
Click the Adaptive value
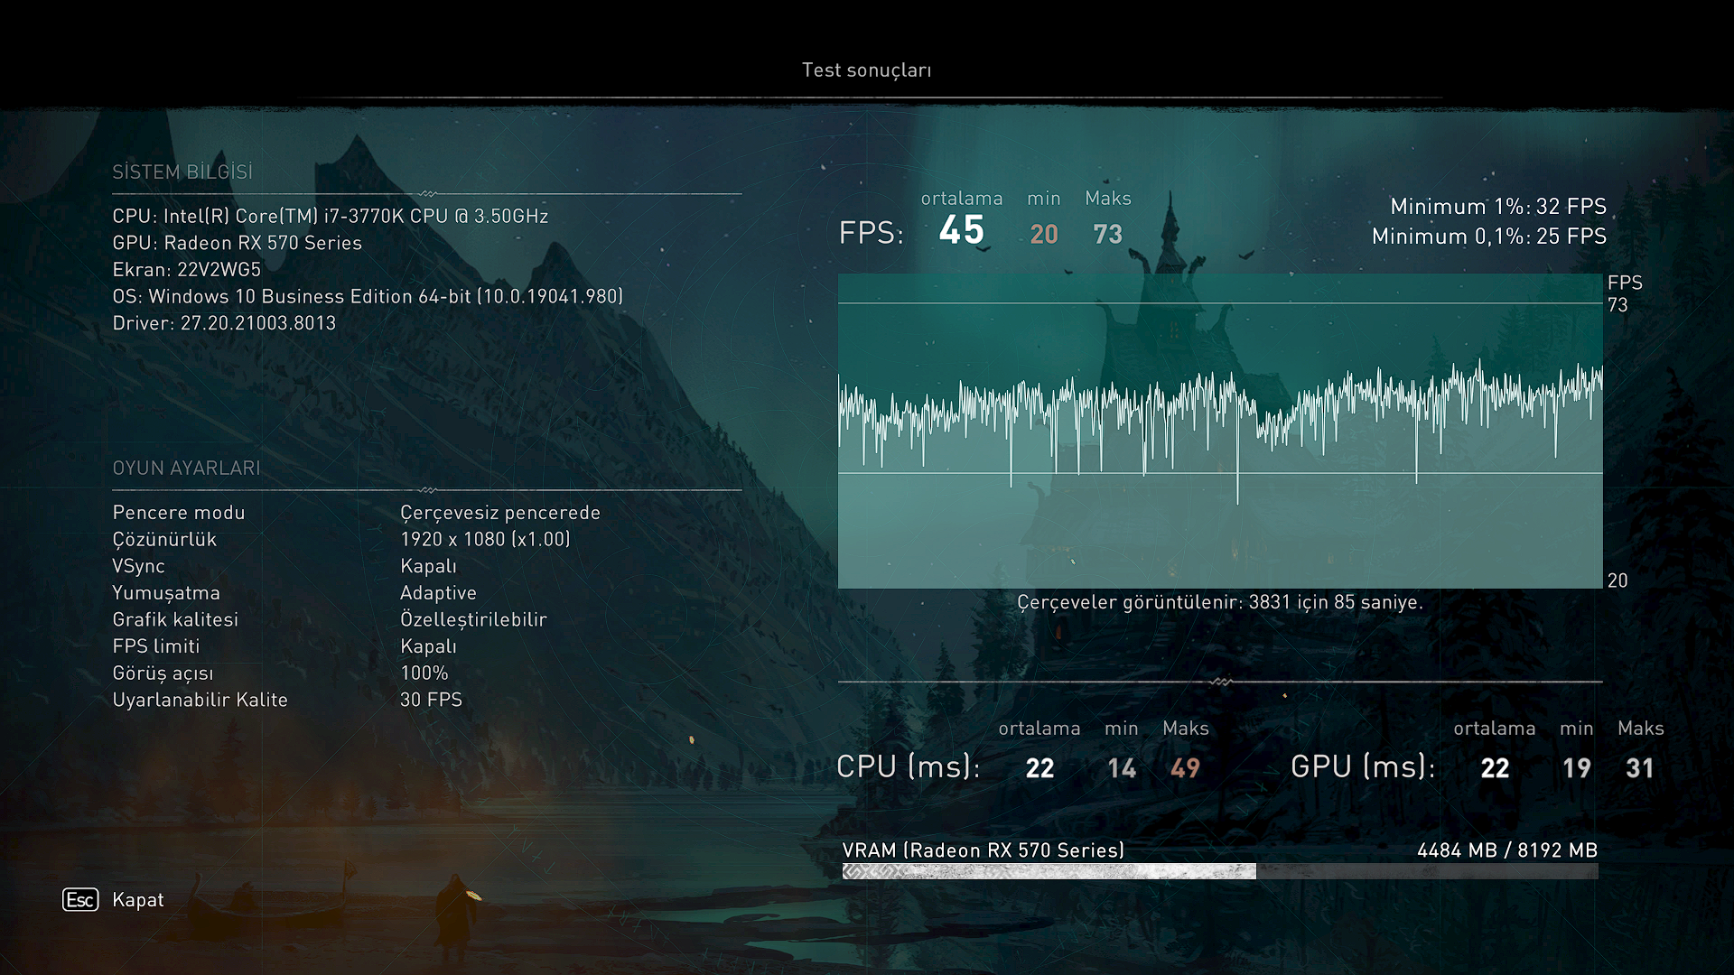tap(438, 593)
